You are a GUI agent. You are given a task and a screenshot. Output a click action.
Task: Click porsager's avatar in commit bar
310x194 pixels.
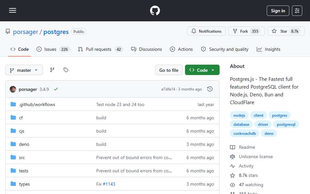pyautogui.click(x=13, y=89)
